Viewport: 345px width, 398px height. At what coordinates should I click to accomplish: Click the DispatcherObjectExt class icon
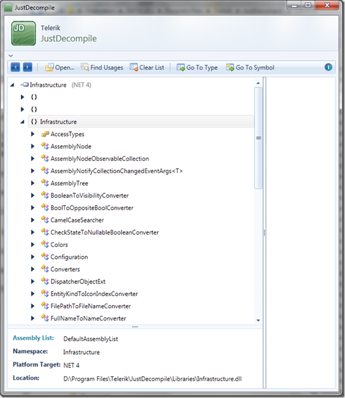coord(45,281)
